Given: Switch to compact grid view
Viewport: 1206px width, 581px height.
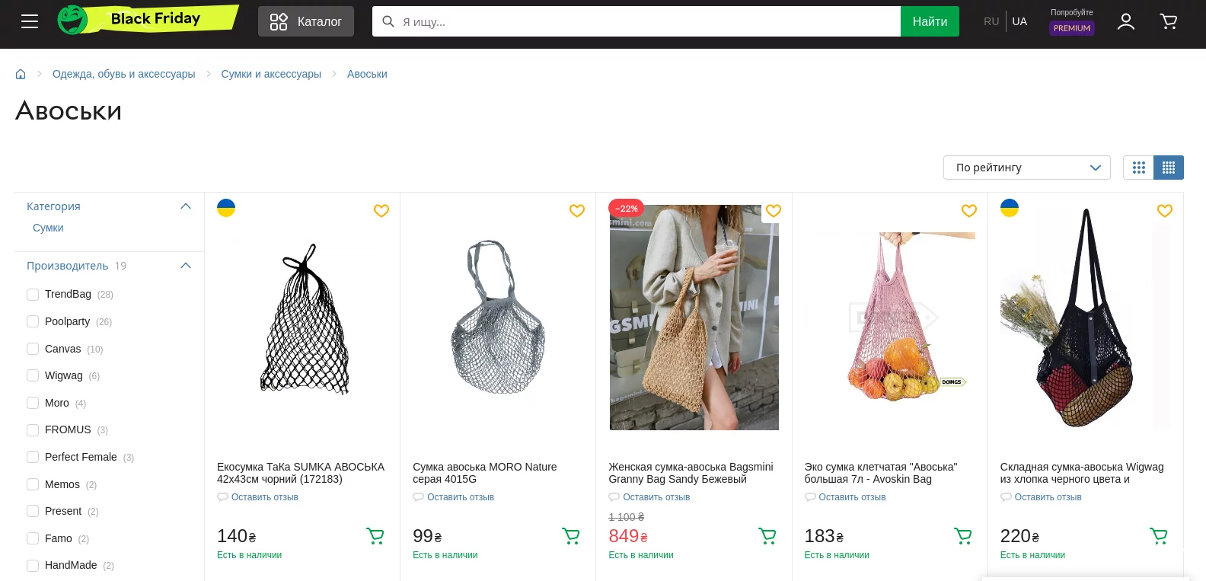Looking at the screenshot, I should coord(1168,168).
